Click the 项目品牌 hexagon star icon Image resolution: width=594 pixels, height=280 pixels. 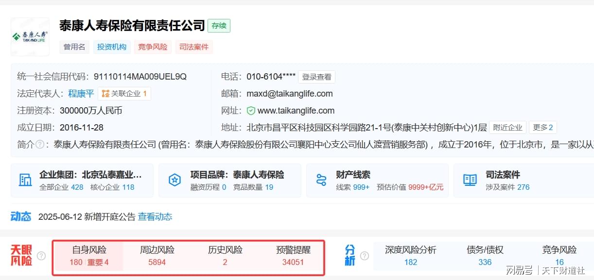pyautogui.click(x=175, y=181)
